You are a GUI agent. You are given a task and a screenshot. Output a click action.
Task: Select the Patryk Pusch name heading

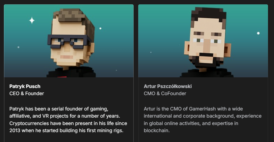tap(25, 86)
